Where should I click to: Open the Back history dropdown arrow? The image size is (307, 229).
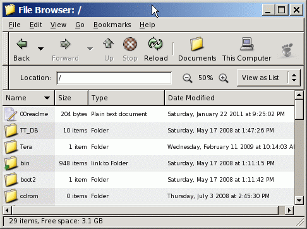point(40,49)
